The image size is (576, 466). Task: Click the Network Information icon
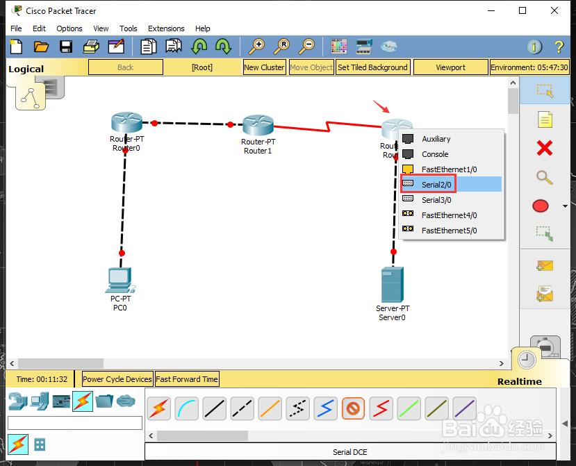pos(534,47)
